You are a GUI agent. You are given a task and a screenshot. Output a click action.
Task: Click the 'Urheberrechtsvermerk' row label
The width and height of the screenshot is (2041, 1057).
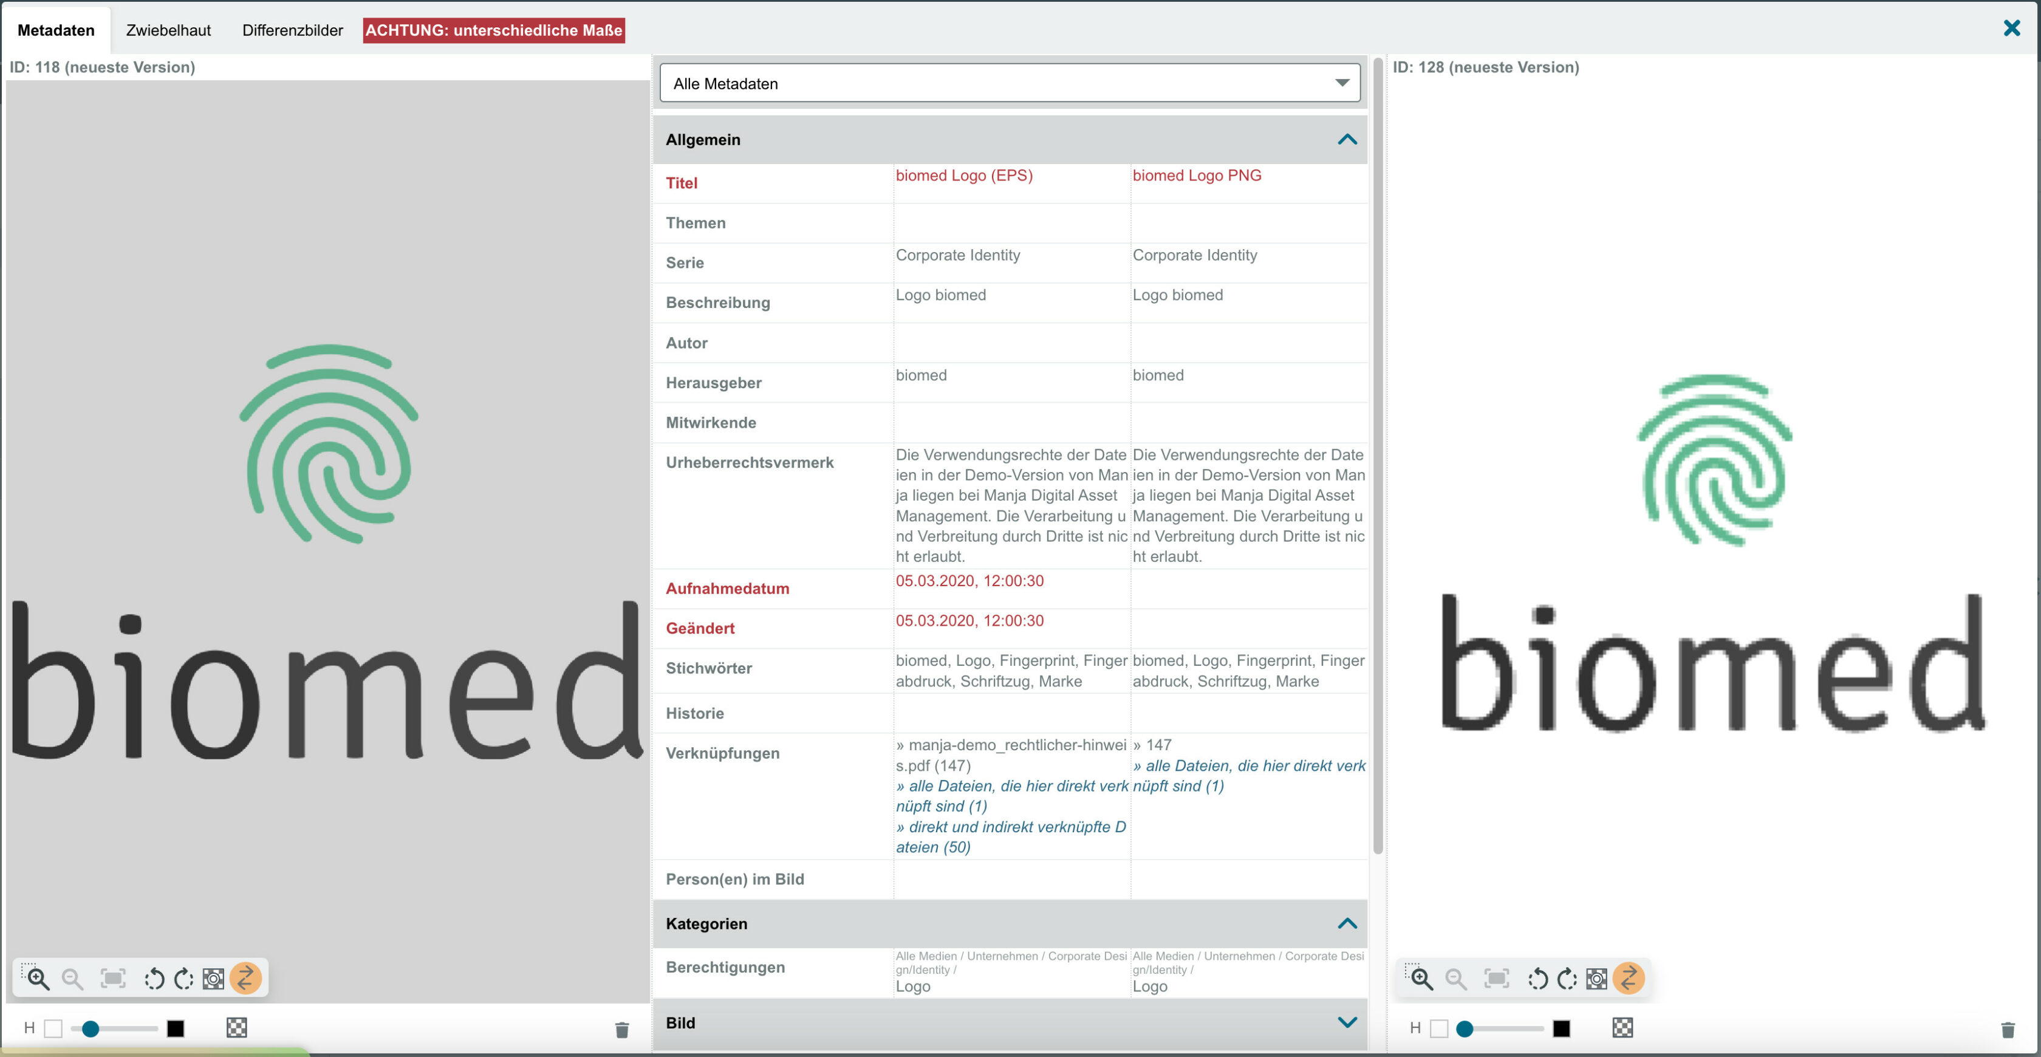[750, 462]
